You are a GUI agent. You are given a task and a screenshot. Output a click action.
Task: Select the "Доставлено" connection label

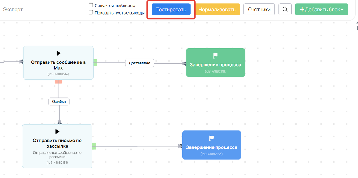pos(140,63)
